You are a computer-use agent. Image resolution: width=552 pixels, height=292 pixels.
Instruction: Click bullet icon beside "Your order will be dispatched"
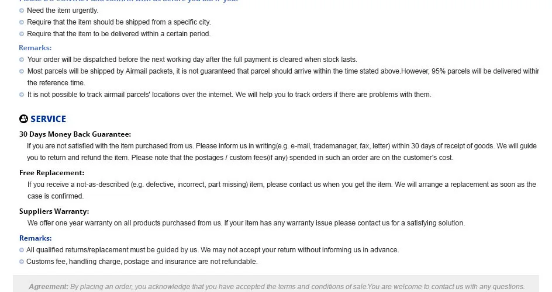coord(22,60)
